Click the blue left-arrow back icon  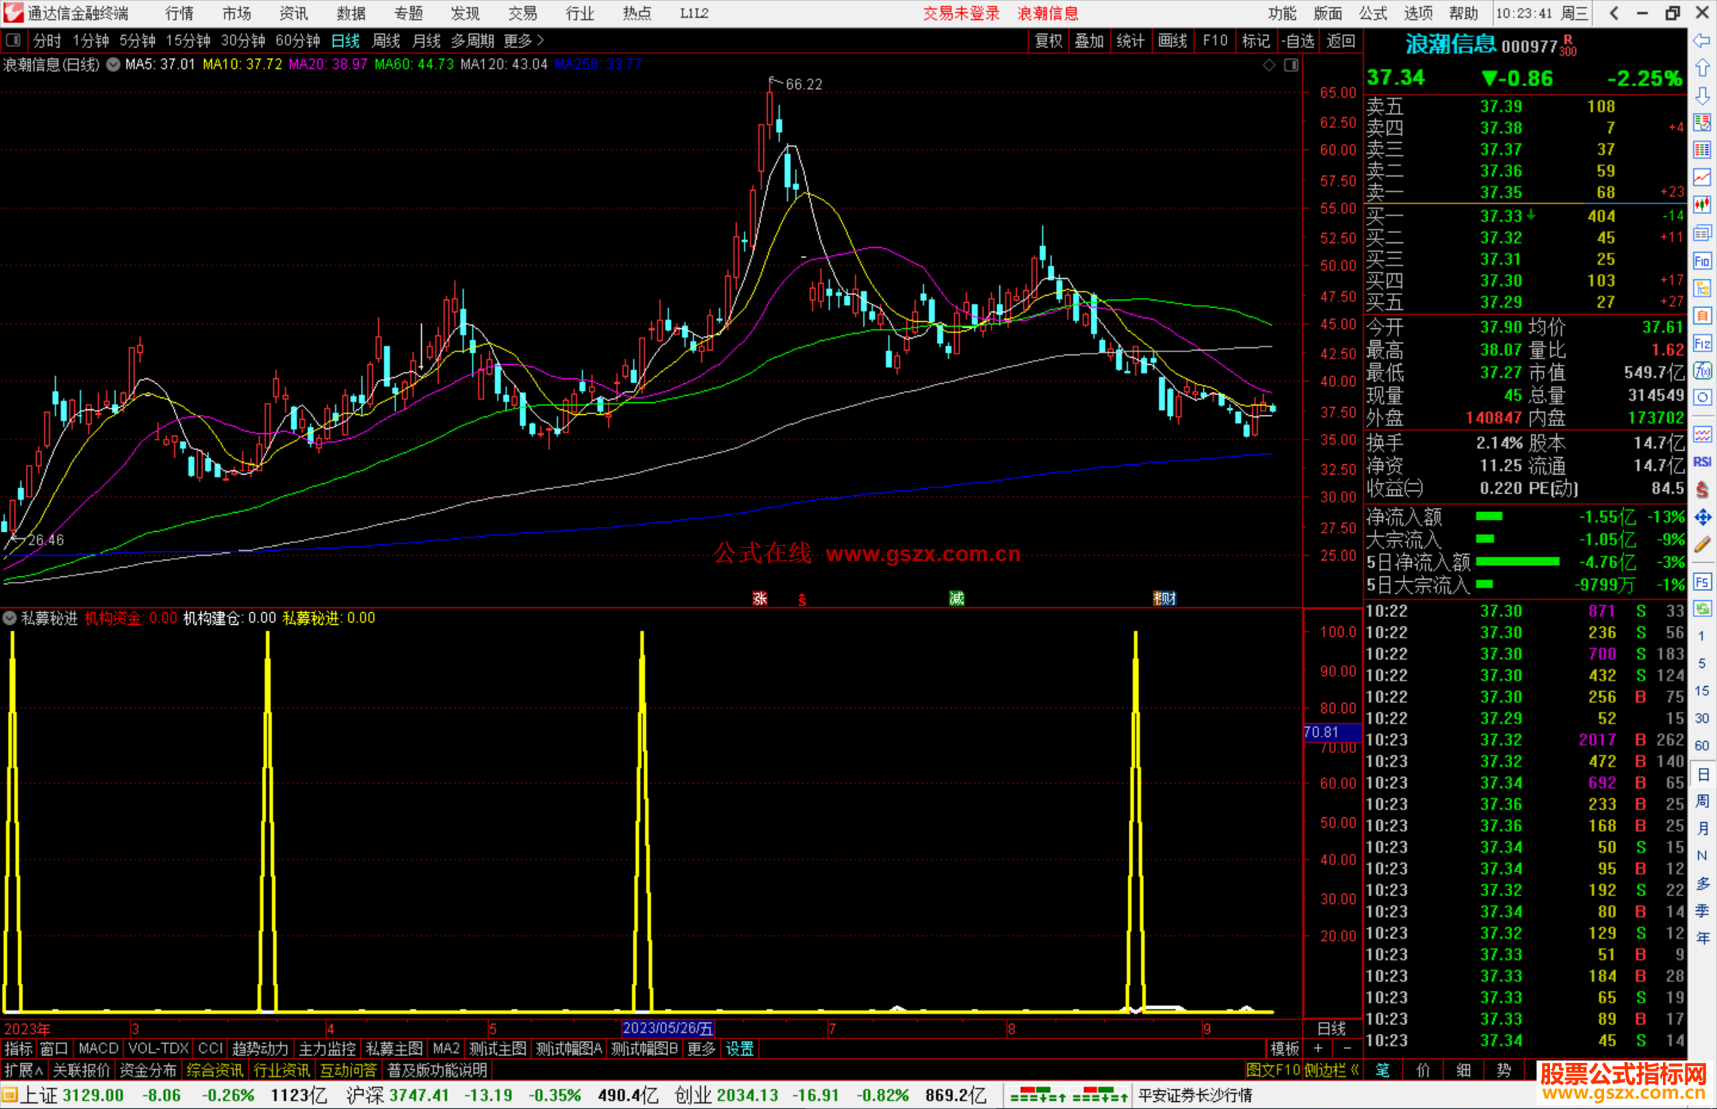click(x=1702, y=41)
